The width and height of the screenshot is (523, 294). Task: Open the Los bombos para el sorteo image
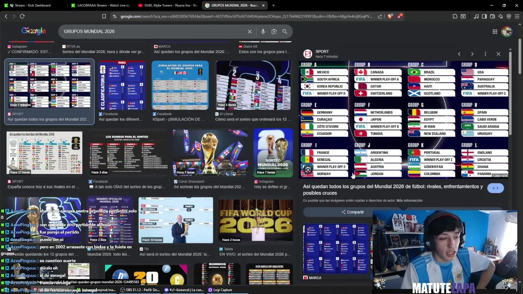129,153
